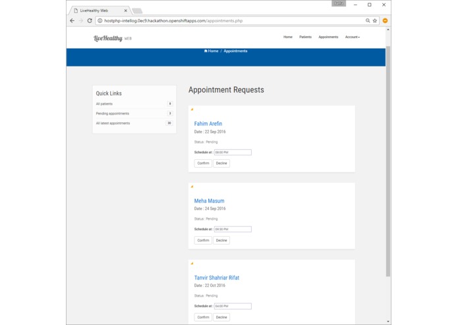Viewport: 458px width, 325px height.
Task: Click the orange marker on Meha Masum card
Action: (x=192, y=187)
